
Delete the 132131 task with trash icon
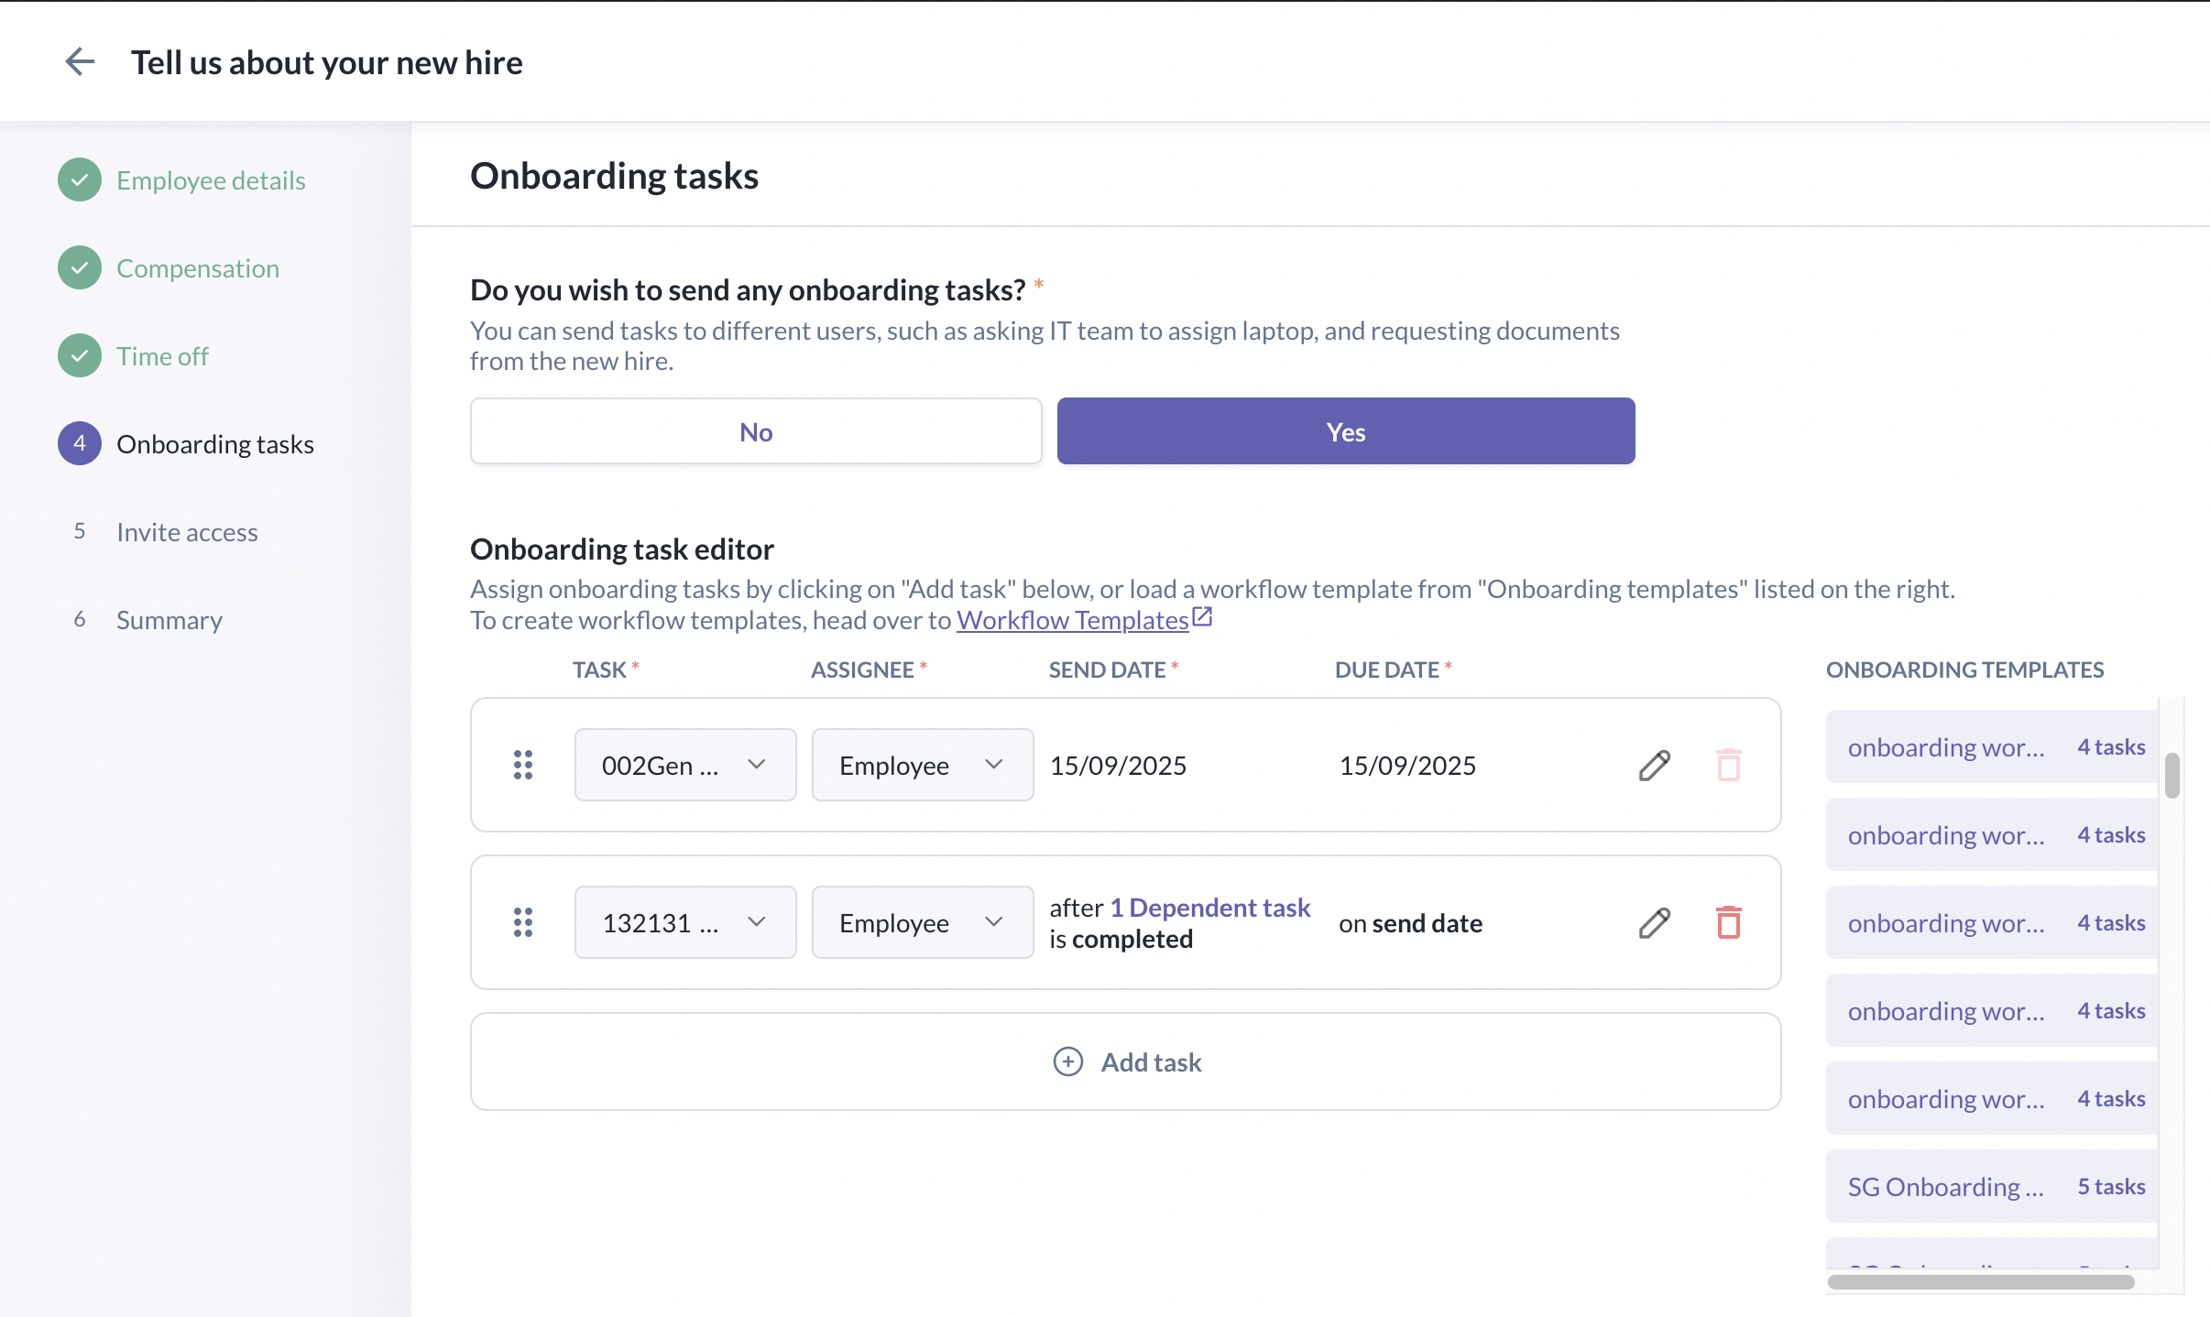[x=1728, y=922]
